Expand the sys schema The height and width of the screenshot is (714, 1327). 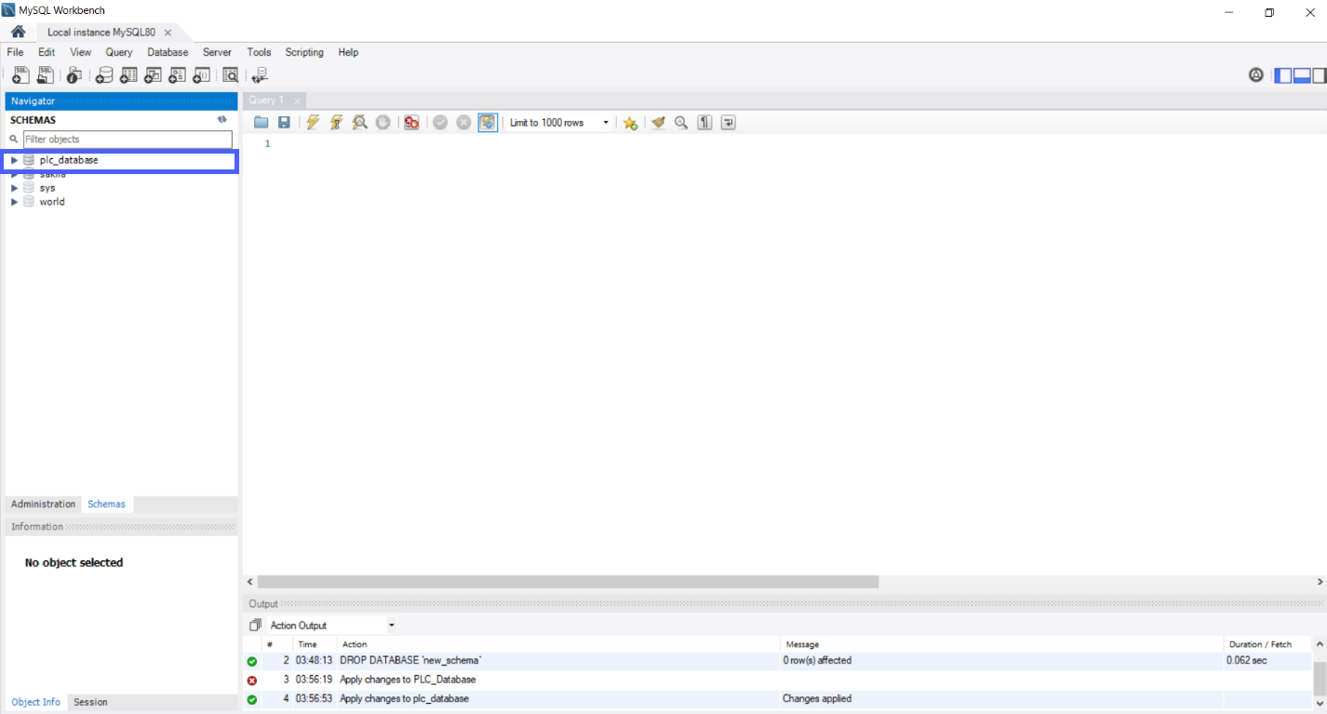coord(14,188)
